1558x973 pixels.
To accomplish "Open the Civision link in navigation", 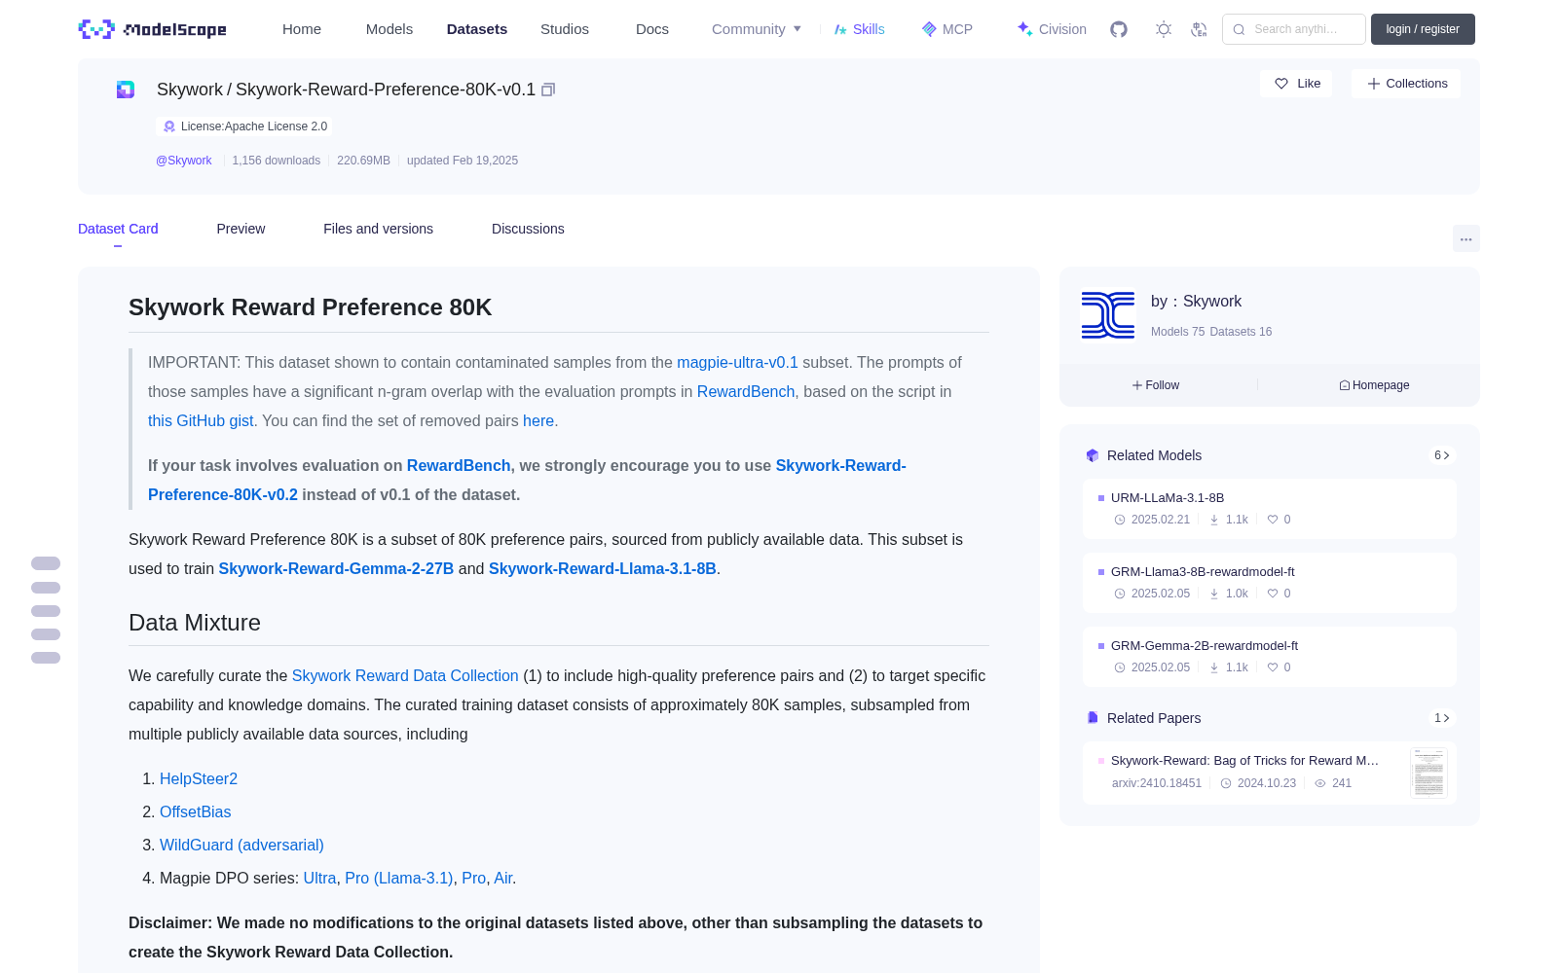I will click(x=1052, y=29).
